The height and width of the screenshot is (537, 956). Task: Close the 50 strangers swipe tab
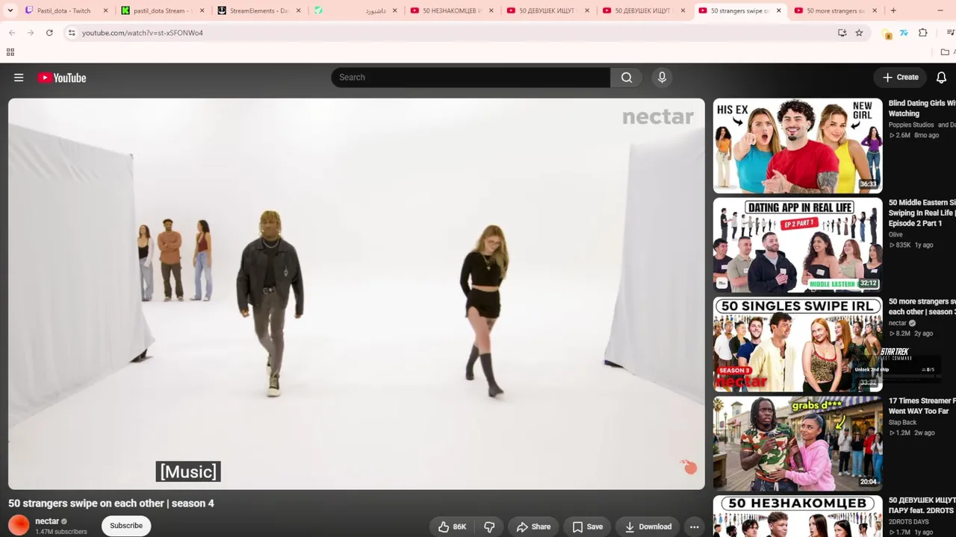point(779,10)
